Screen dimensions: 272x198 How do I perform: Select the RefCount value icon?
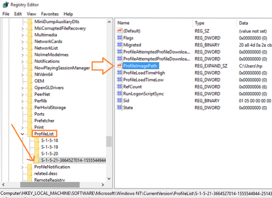click(x=120, y=87)
